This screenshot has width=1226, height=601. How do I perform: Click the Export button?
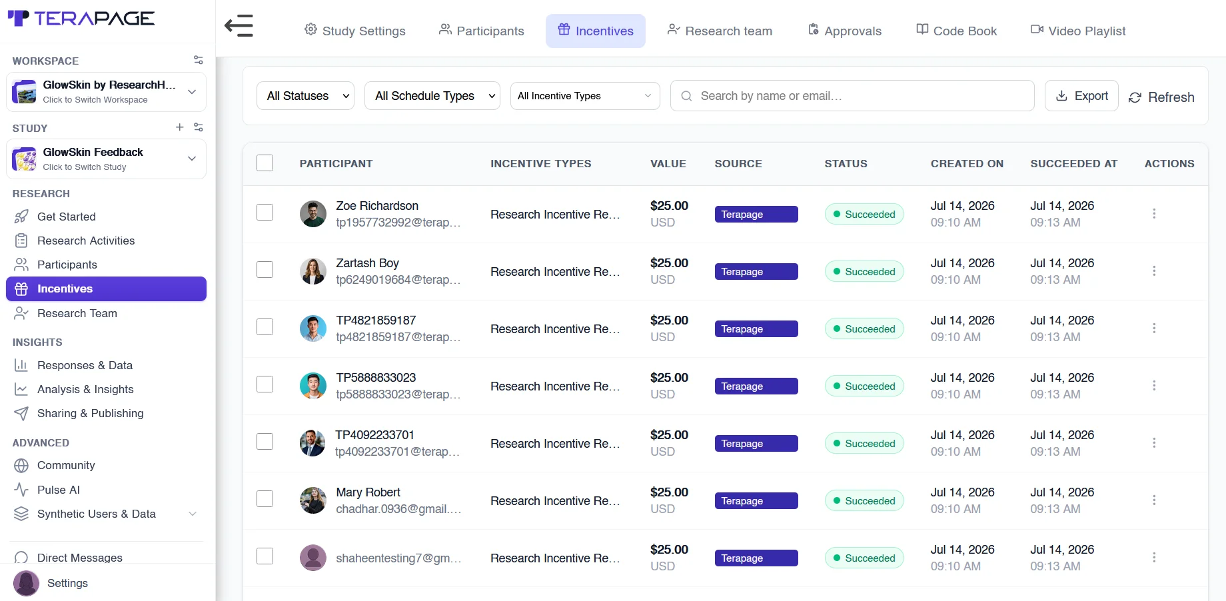tap(1081, 96)
